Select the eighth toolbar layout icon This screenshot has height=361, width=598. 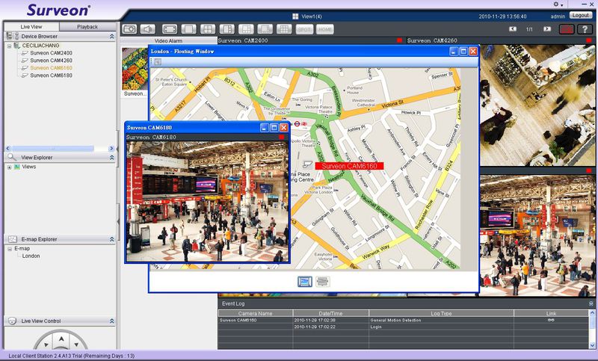pos(265,29)
